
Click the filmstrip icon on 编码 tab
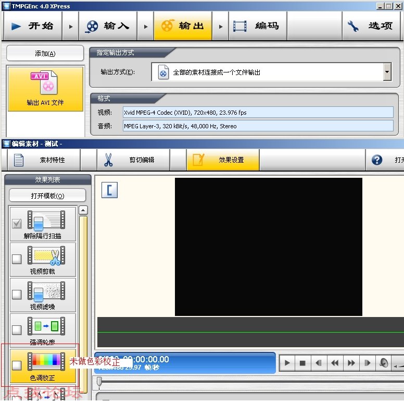[239, 26]
